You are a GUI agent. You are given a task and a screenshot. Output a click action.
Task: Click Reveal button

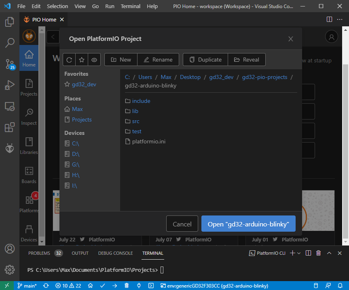pyautogui.click(x=247, y=60)
